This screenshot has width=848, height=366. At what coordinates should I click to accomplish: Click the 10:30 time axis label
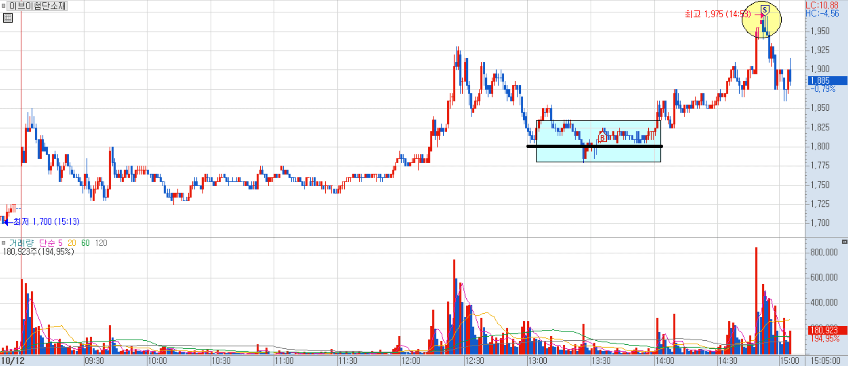(221, 361)
